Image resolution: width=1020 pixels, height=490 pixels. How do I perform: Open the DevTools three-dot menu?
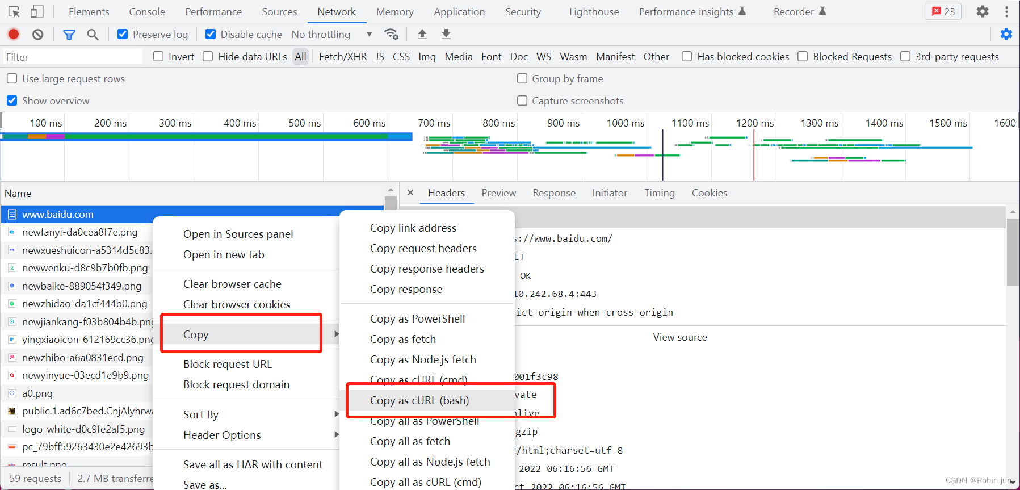click(x=1006, y=11)
